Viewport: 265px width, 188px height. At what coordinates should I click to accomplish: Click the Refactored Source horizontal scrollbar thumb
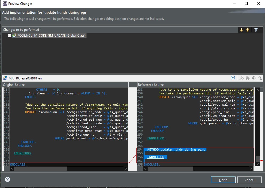170,168
